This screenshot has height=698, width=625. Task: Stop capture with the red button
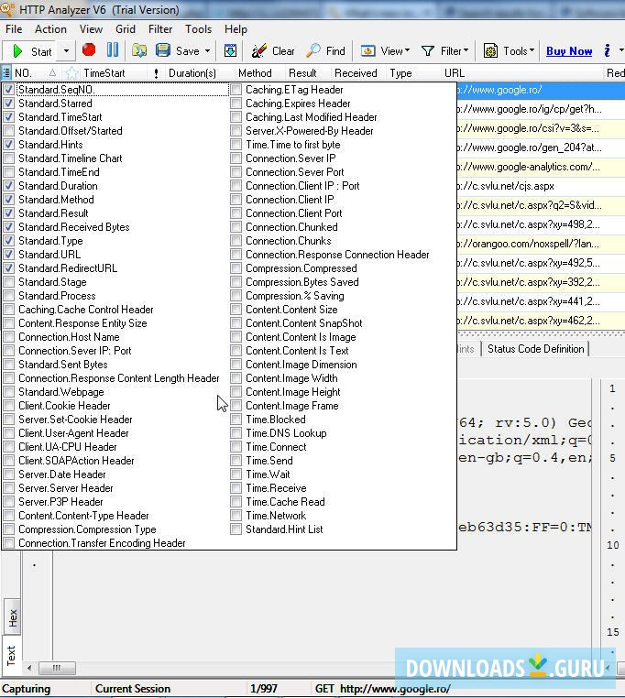(x=89, y=49)
